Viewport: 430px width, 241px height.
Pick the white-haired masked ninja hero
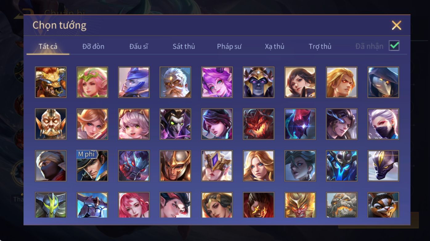(383, 124)
